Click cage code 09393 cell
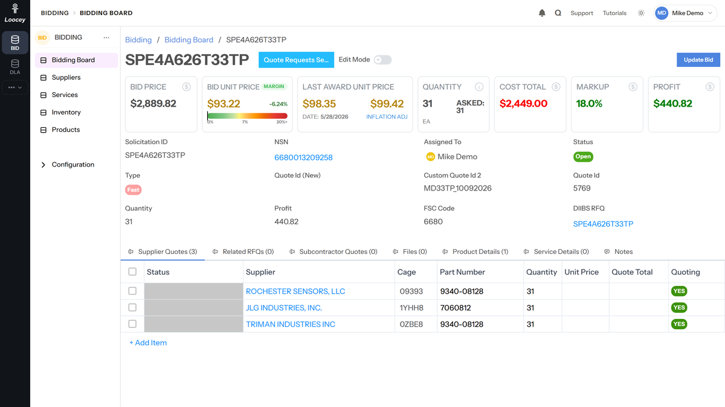The width and height of the screenshot is (725, 407). tap(416, 291)
